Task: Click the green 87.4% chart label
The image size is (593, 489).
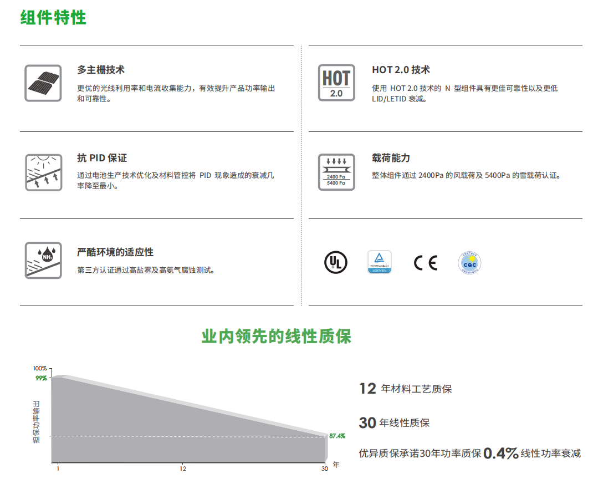Action: (338, 436)
